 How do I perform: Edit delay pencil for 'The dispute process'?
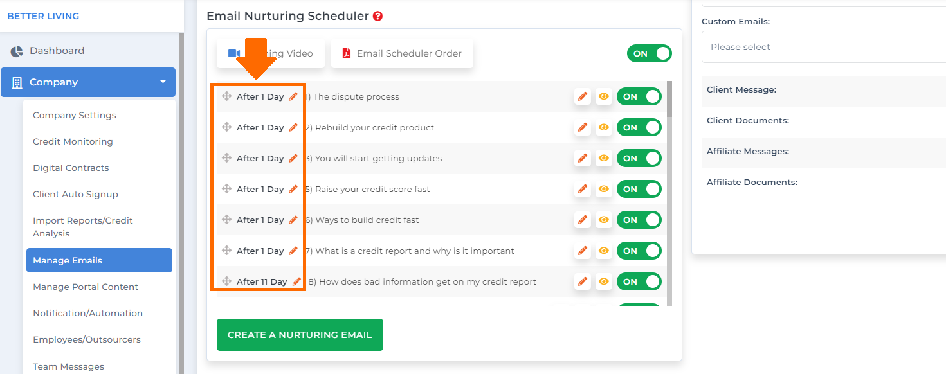point(293,96)
